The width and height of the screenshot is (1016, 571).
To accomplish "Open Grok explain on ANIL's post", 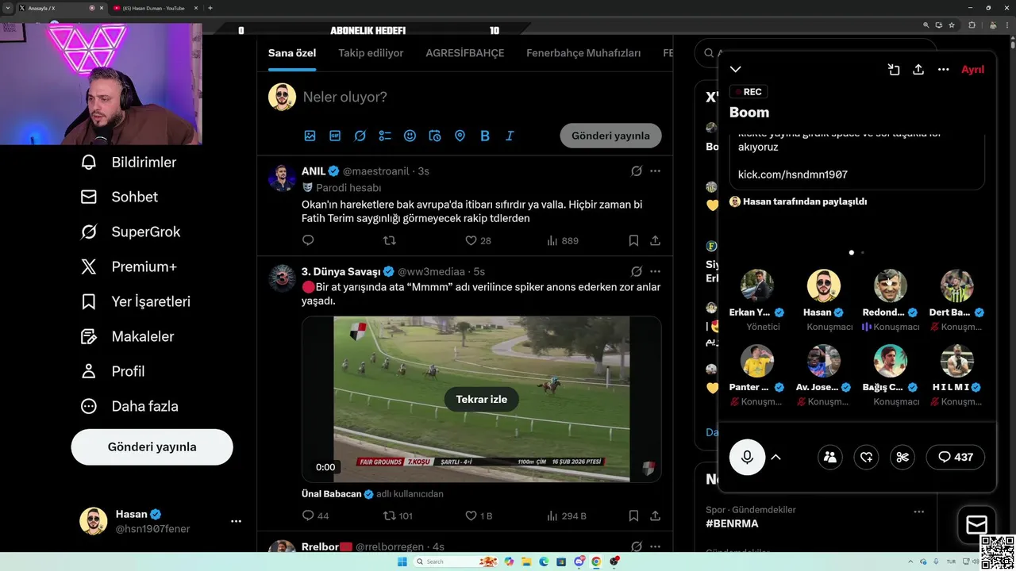I will pyautogui.click(x=636, y=171).
